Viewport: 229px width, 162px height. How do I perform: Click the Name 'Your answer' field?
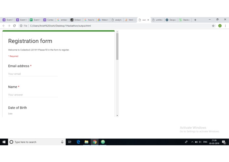pyautogui.click(x=33, y=95)
